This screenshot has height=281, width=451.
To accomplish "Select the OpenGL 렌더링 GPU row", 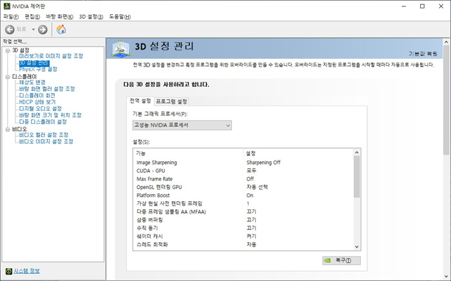I will pos(244,188).
